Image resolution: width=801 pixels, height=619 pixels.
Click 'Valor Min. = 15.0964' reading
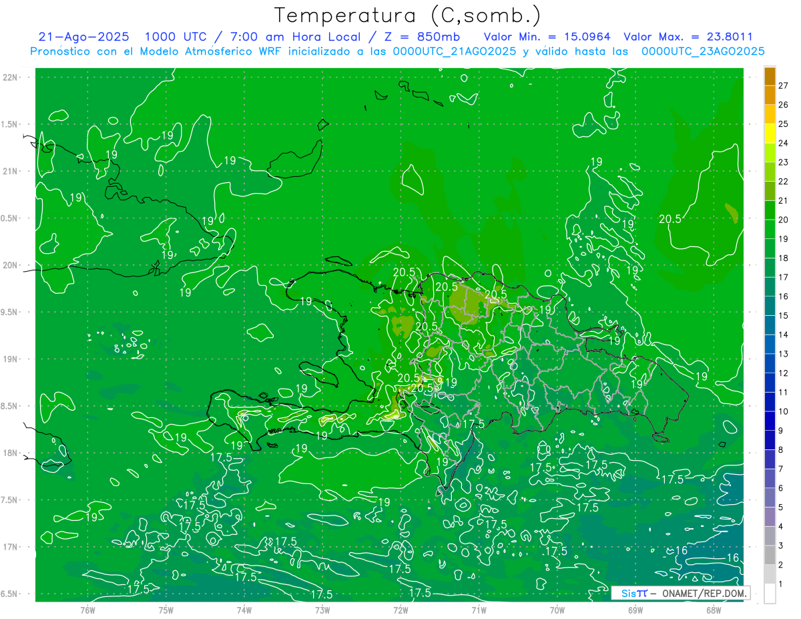click(547, 37)
